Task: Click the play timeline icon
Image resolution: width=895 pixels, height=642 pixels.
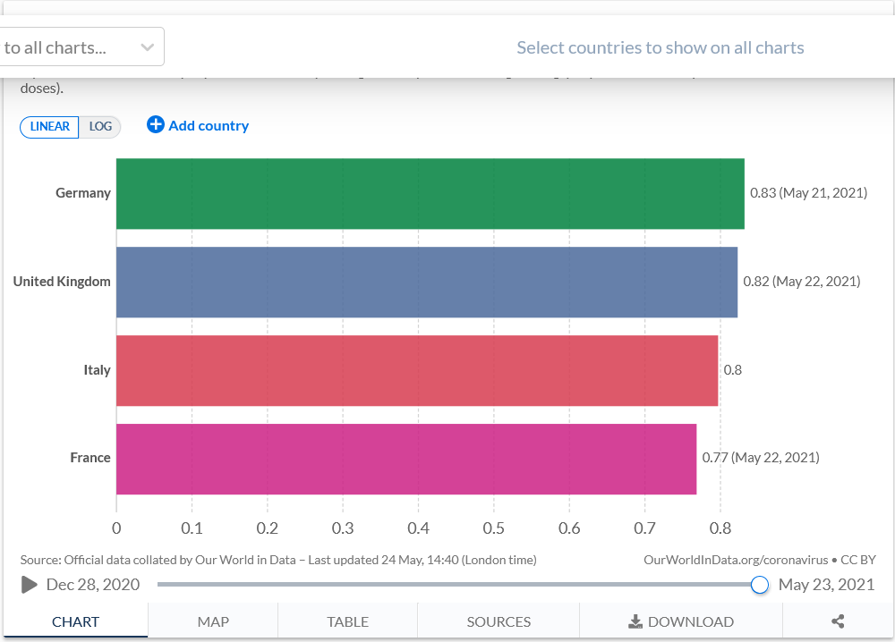Action: pos(30,585)
